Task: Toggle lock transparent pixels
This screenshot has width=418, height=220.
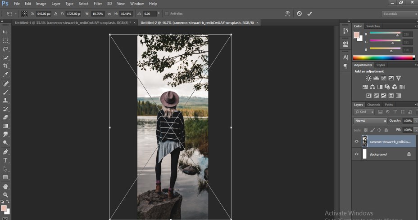Action: point(365,130)
